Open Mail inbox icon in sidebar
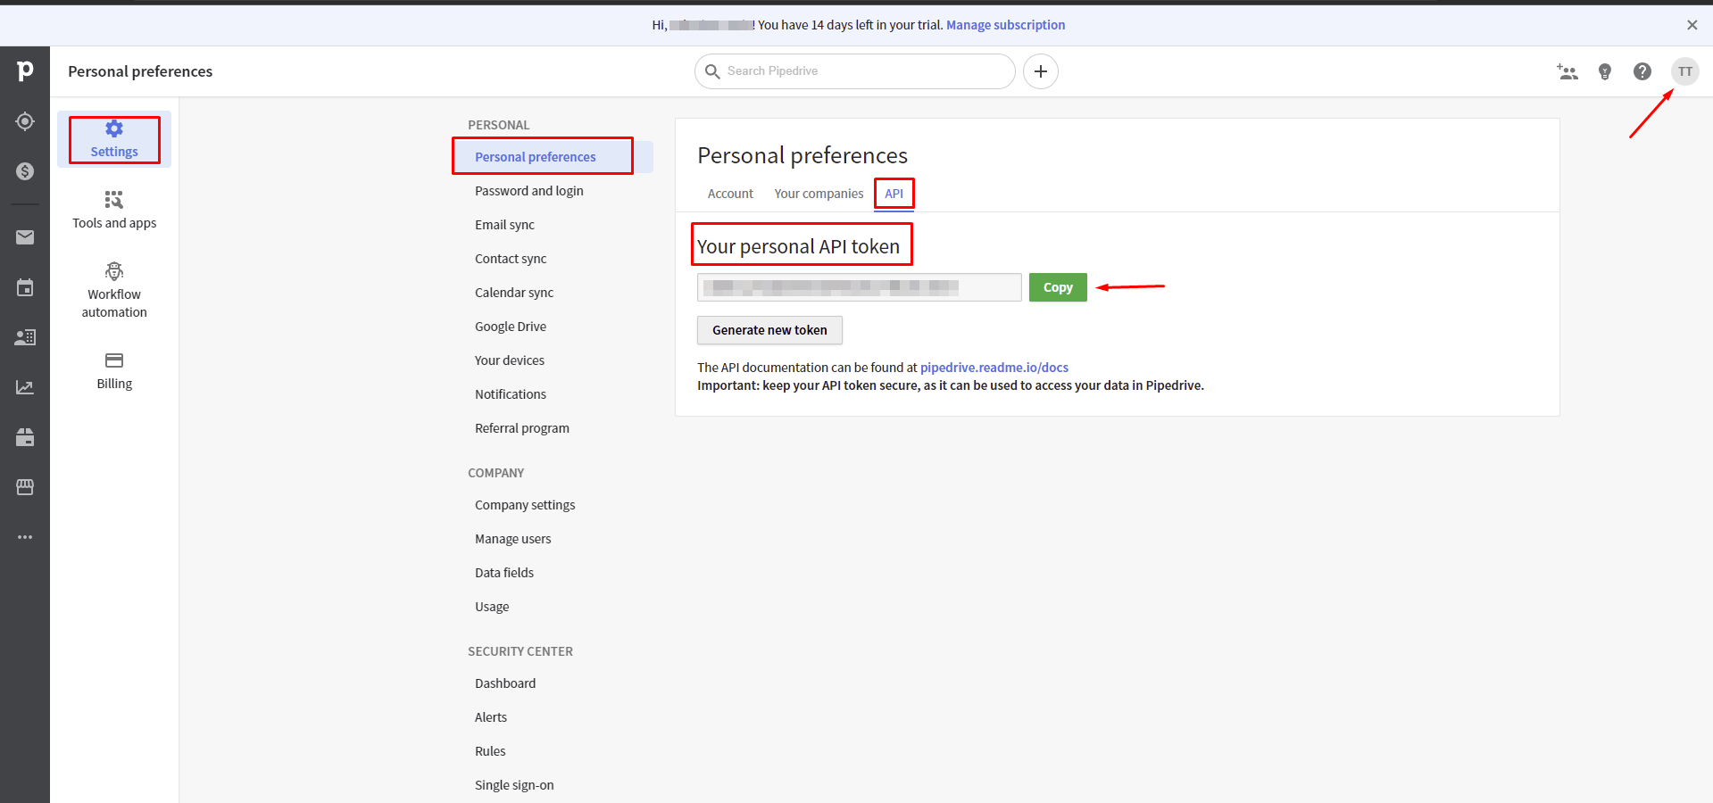Image resolution: width=1713 pixels, height=803 pixels. click(x=25, y=237)
